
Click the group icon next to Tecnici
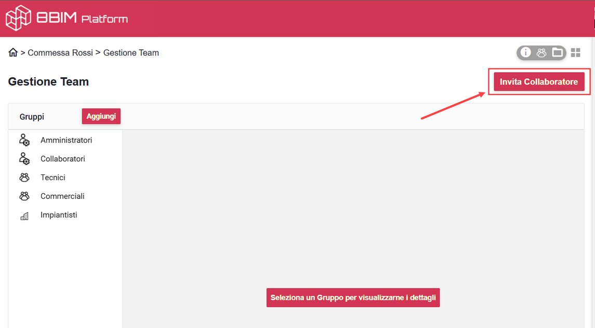click(x=24, y=177)
